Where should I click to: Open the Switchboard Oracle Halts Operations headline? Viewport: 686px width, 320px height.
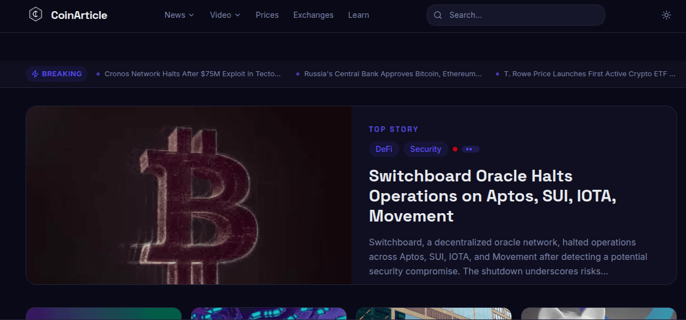coord(492,196)
